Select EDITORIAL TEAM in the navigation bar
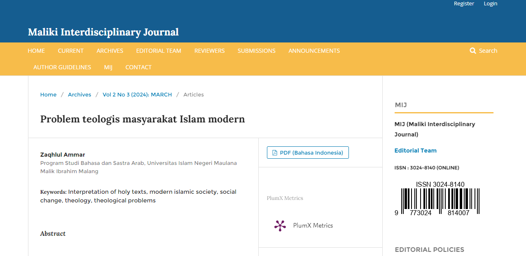This screenshot has width=526, height=256. 159,51
